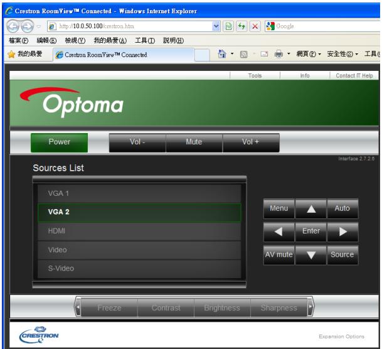Open the 網頁(P) dropdown menu
382x349 pixels.
coord(309,54)
